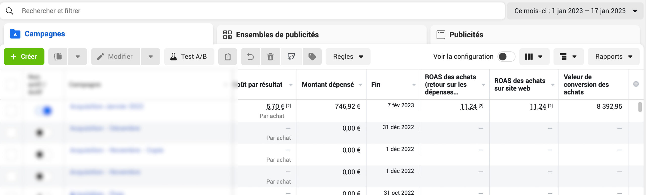Open the breakdown view dropdown

click(x=569, y=57)
